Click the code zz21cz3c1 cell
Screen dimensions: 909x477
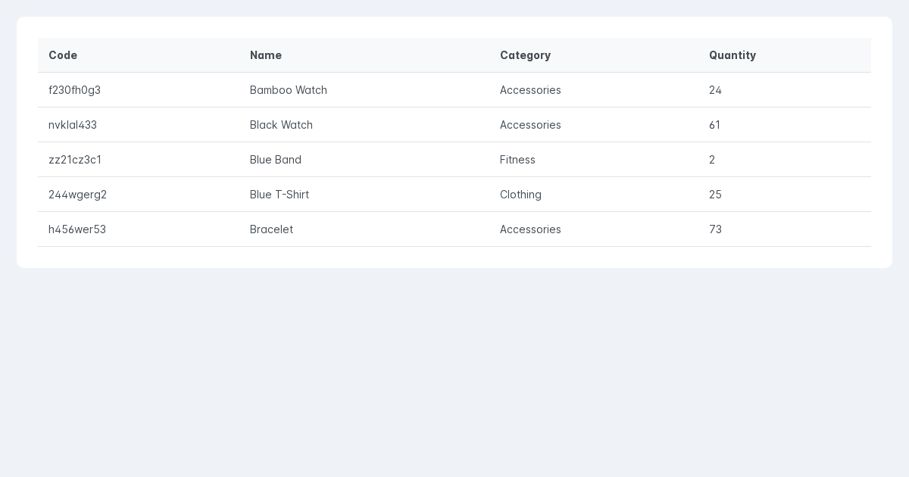coord(75,160)
